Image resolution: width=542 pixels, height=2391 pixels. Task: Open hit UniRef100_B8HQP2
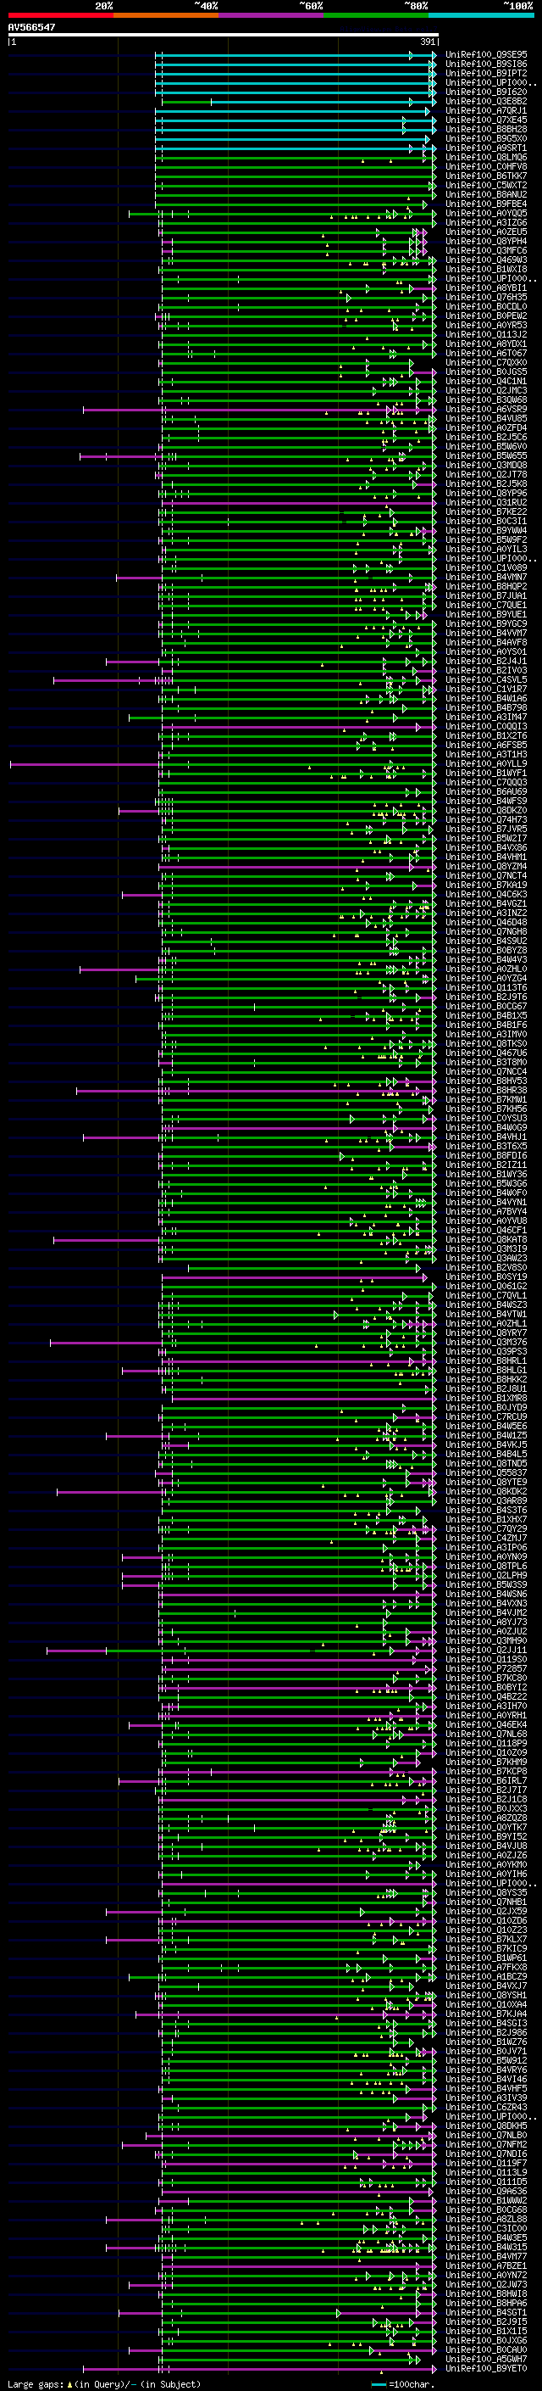pos(486,587)
